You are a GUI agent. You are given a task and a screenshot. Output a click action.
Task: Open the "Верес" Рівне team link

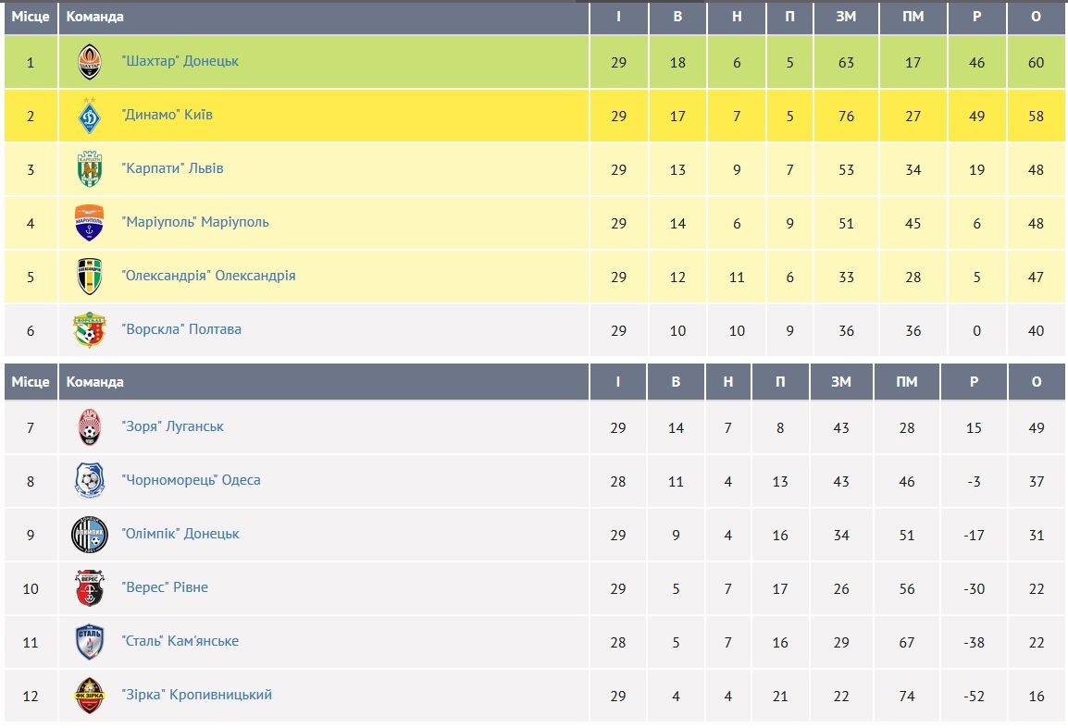coord(165,587)
